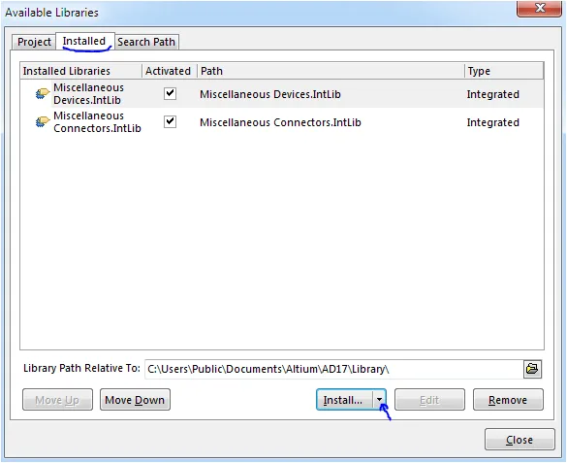Open the Install button dropdown arrow

click(379, 400)
